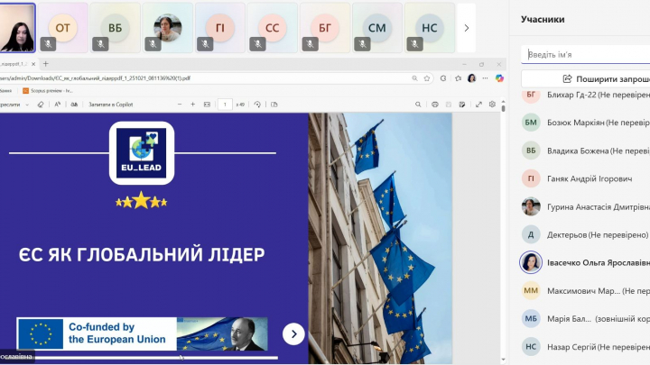650x365 pixels.
Task: Open browser extensions icon
Action: [x=443, y=78]
